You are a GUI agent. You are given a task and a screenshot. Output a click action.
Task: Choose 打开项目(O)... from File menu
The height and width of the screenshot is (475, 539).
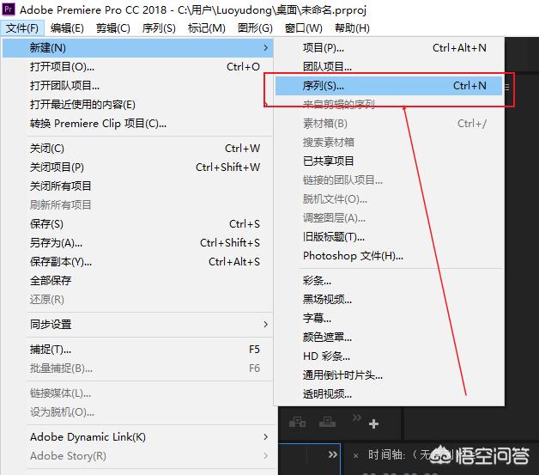click(x=138, y=67)
